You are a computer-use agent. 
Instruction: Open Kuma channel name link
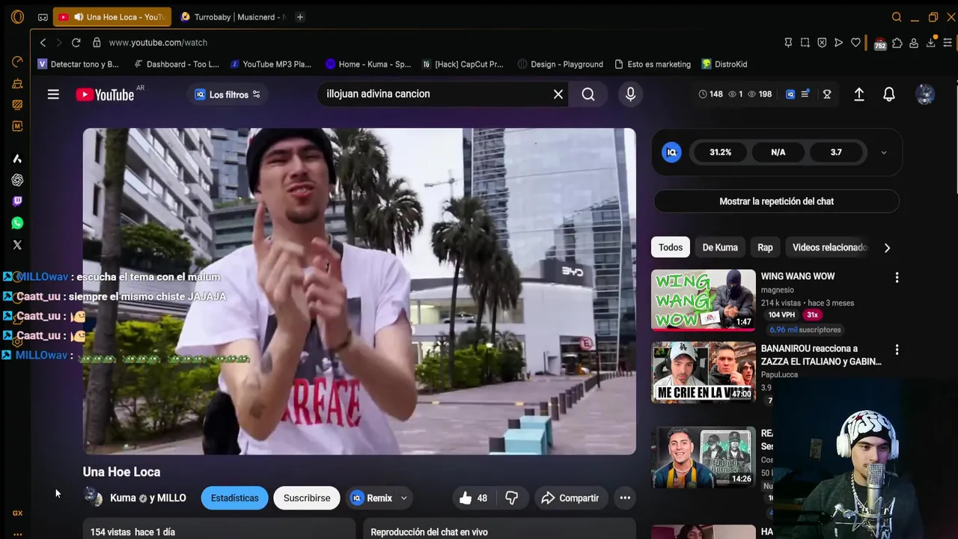(123, 498)
